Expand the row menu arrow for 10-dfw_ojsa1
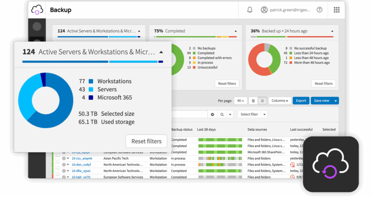This screenshot has height=197, width=373. click(x=68, y=171)
